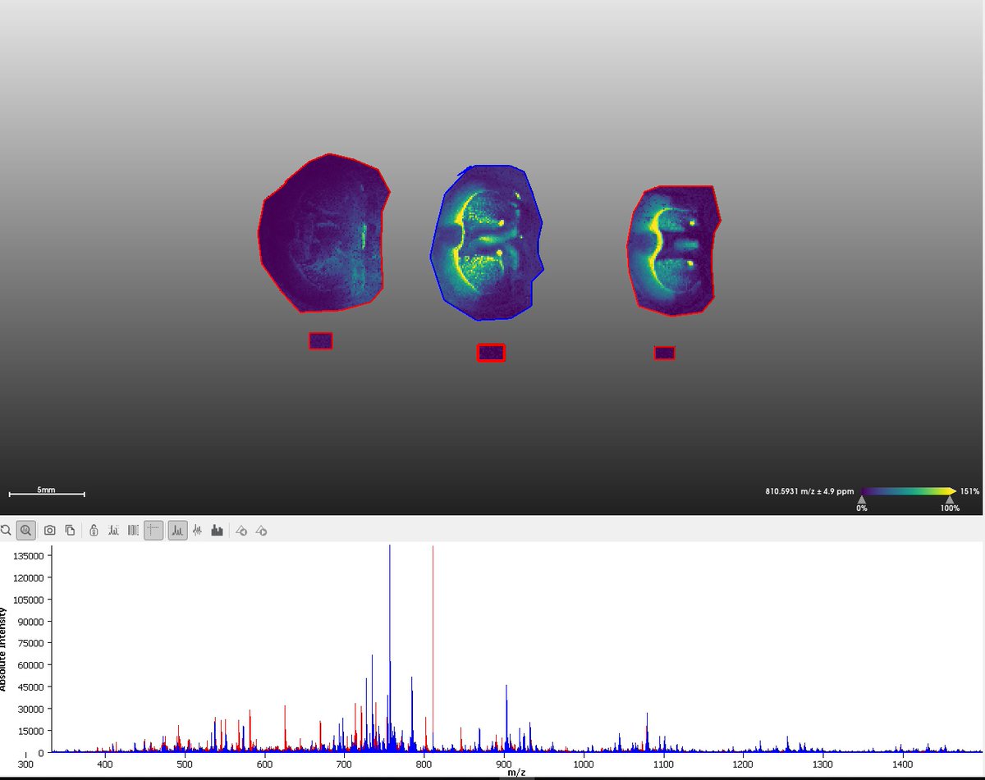Click the tall blue peak near m/z 757
985x780 pixels.
(390, 648)
